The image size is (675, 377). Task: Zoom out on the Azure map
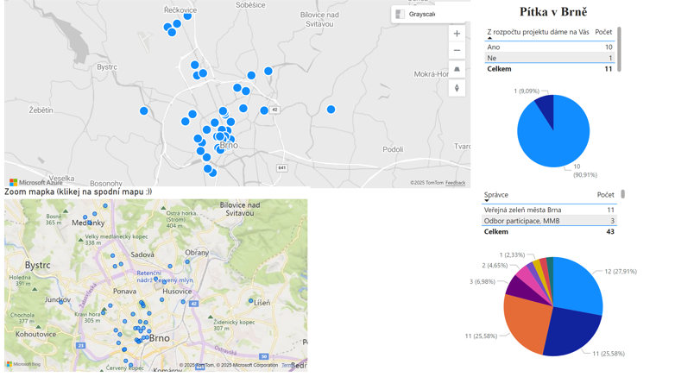pyautogui.click(x=457, y=51)
